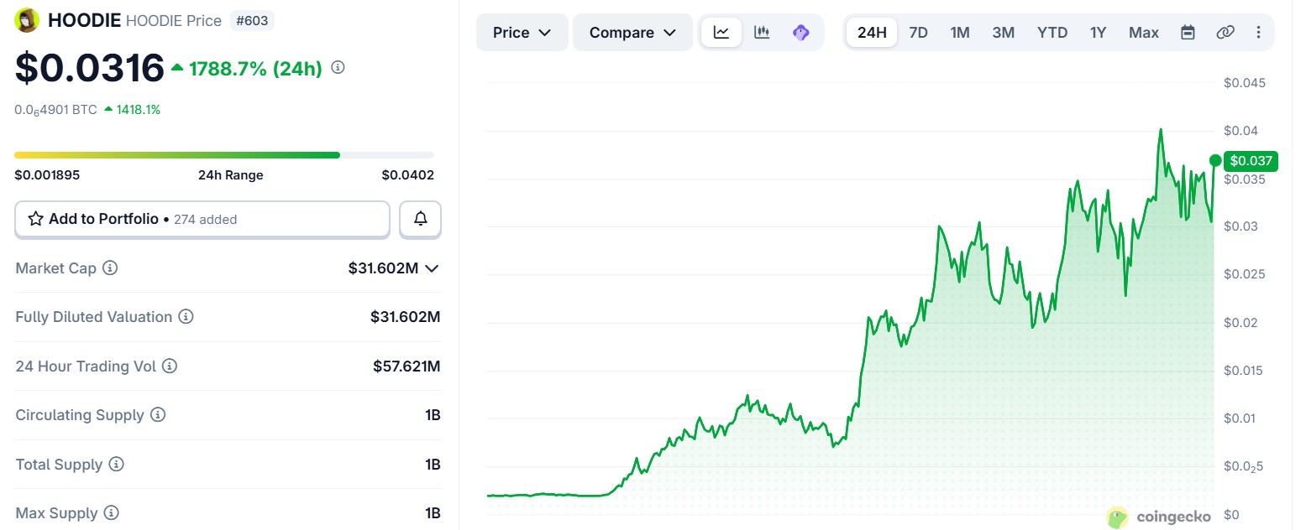Viewport: 1306px width, 530px height.
Task: Select the 3M time range
Action: coord(1004,33)
